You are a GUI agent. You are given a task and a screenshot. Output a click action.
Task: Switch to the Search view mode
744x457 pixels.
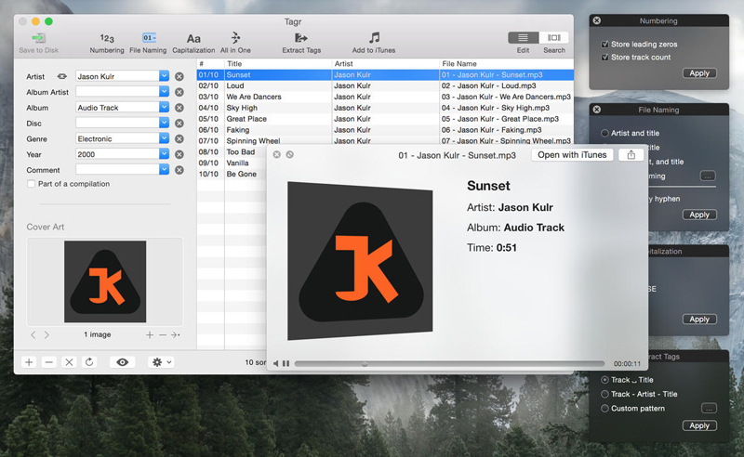pyautogui.click(x=553, y=37)
